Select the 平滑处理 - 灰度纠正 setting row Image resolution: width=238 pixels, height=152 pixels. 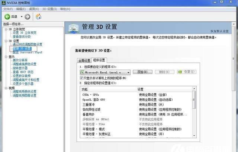(x=136, y=134)
